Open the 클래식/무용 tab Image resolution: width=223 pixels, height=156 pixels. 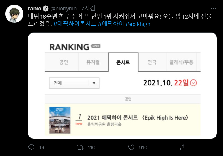coord(182,62)
